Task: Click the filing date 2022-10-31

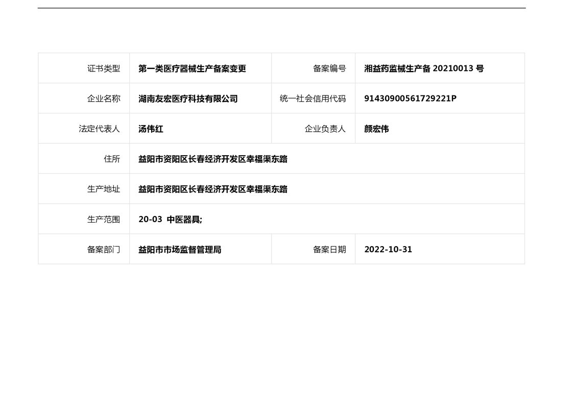Action: tap(388, 249)
